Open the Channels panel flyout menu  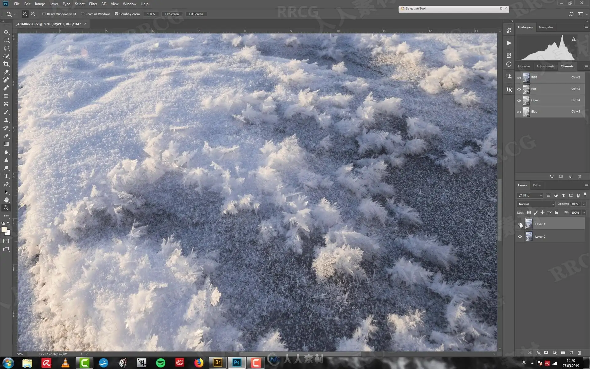click(586, 66)
